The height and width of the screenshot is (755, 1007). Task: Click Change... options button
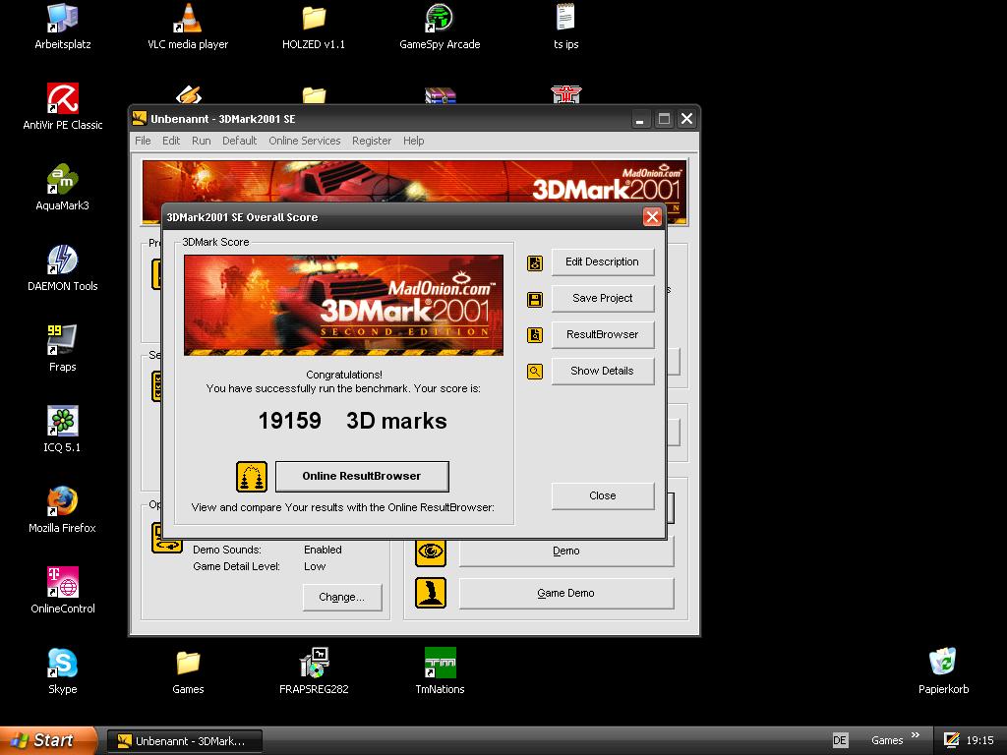coord(341,598)
